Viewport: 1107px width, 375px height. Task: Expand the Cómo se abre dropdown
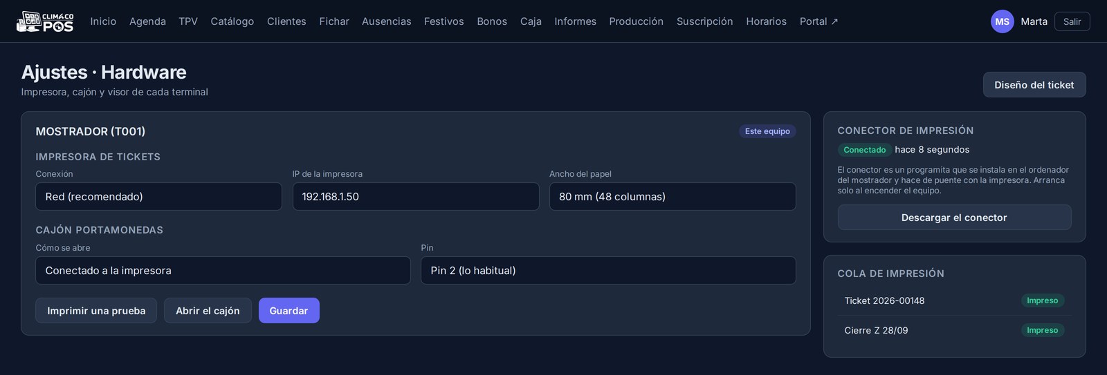(223, 271)
